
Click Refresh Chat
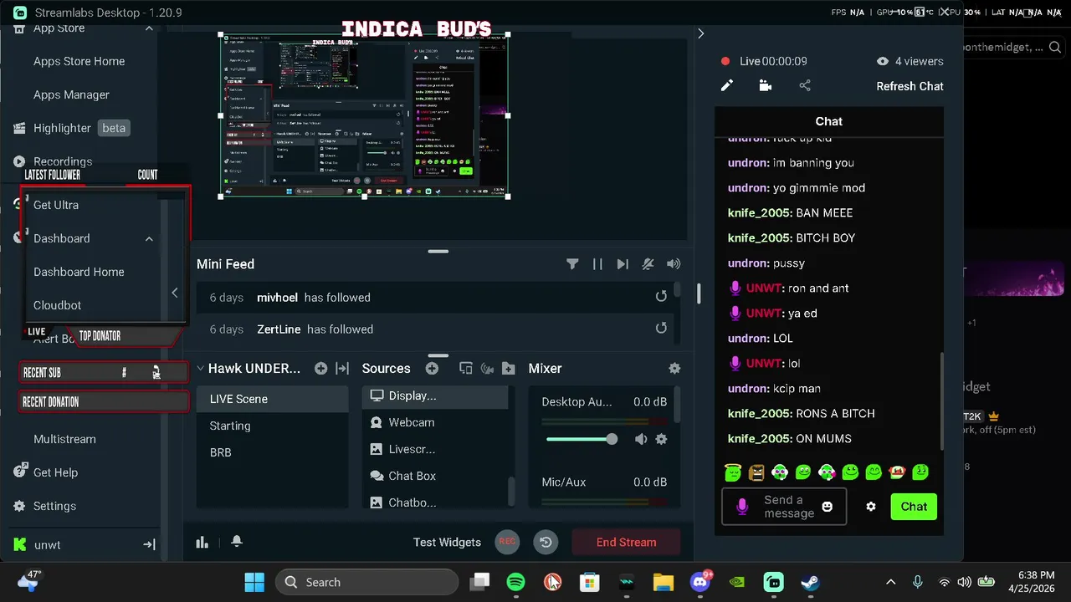click(x=910, y=86)
